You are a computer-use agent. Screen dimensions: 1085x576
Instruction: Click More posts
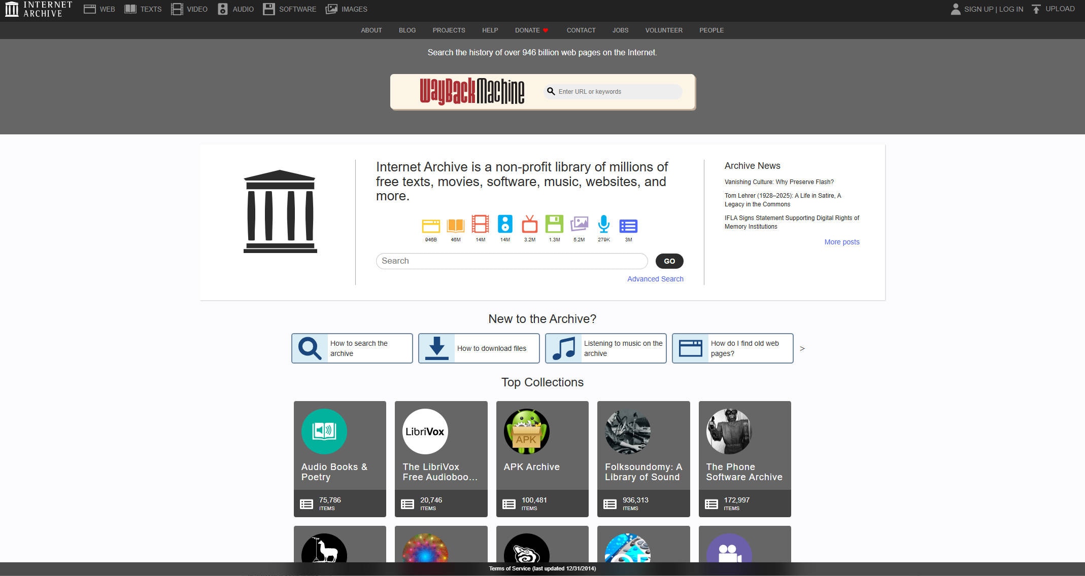(x=842, y=242)
